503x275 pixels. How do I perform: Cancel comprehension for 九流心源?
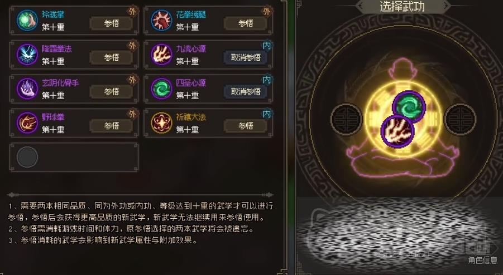[246, 57]
